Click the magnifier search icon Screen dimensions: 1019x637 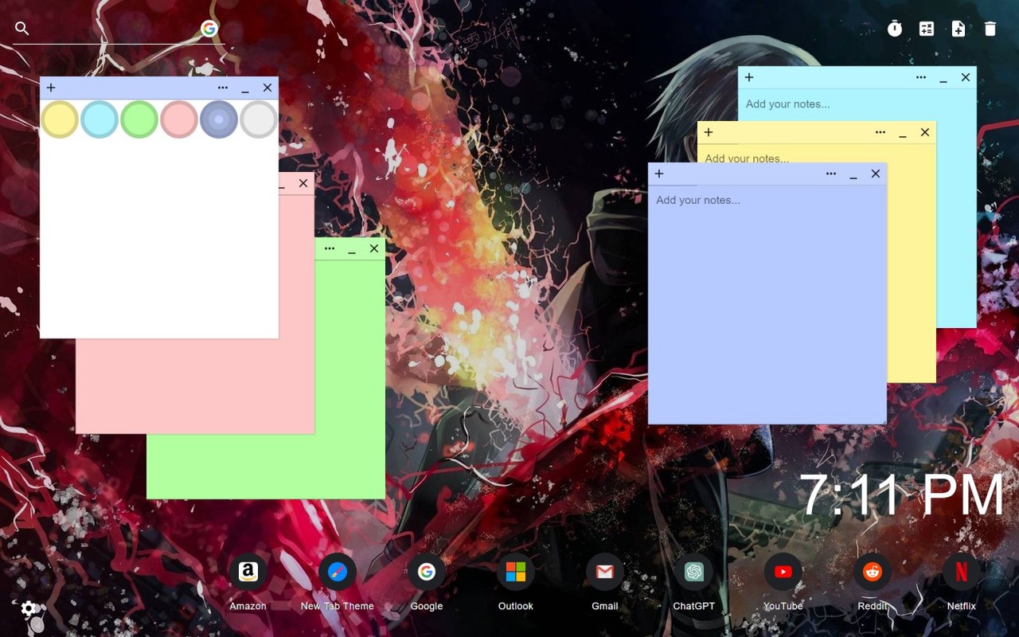(x=22, y=29)
